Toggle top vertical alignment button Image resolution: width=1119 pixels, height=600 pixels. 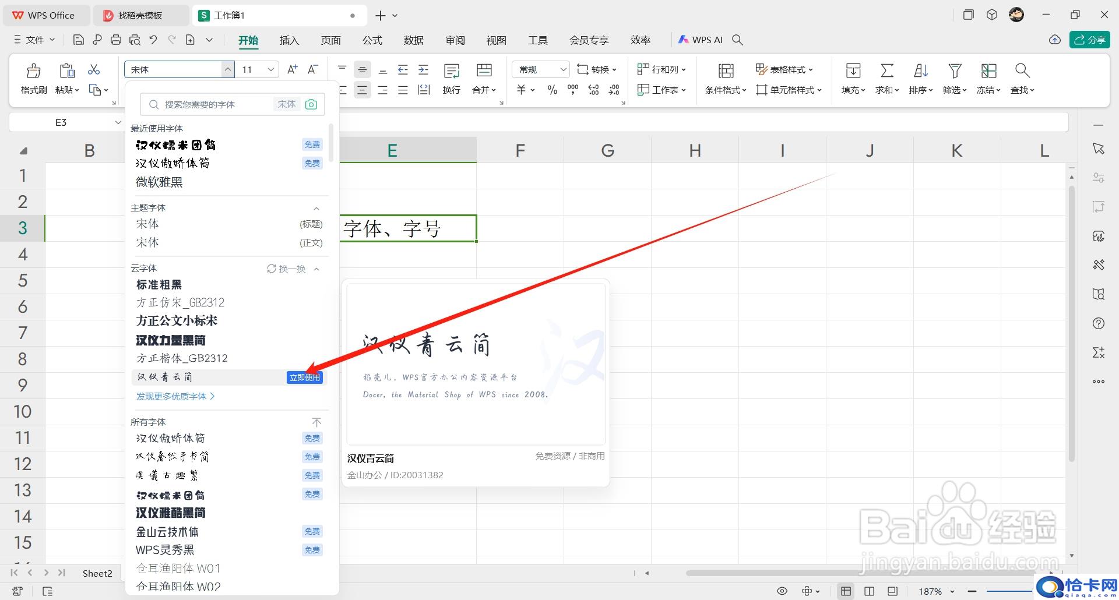(342, 70)
